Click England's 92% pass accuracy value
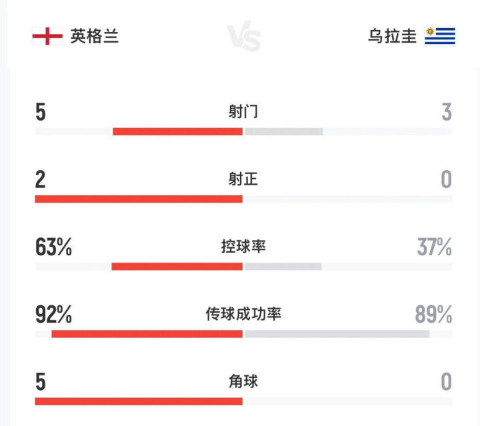The height and width of the screenshot is (426, 480). pyautogui.click(x=53, y=315)
